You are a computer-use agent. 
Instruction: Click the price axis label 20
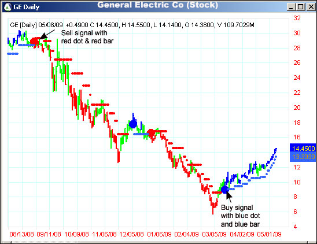point(297,108)
